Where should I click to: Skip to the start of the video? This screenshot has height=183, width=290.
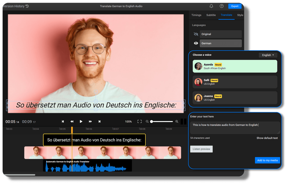click(63, 122)
